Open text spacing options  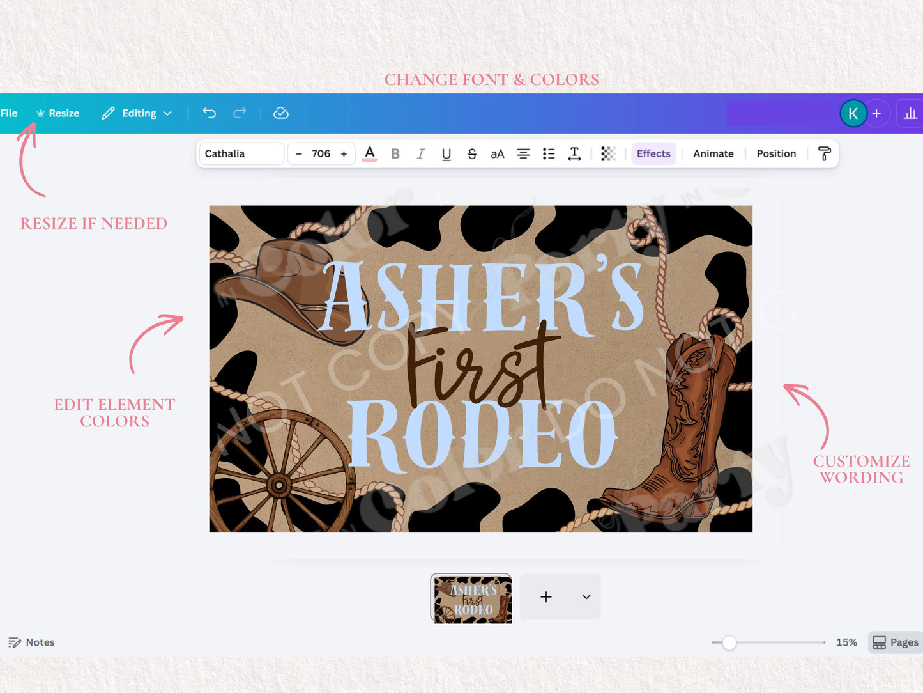click(x=574, y=153)
